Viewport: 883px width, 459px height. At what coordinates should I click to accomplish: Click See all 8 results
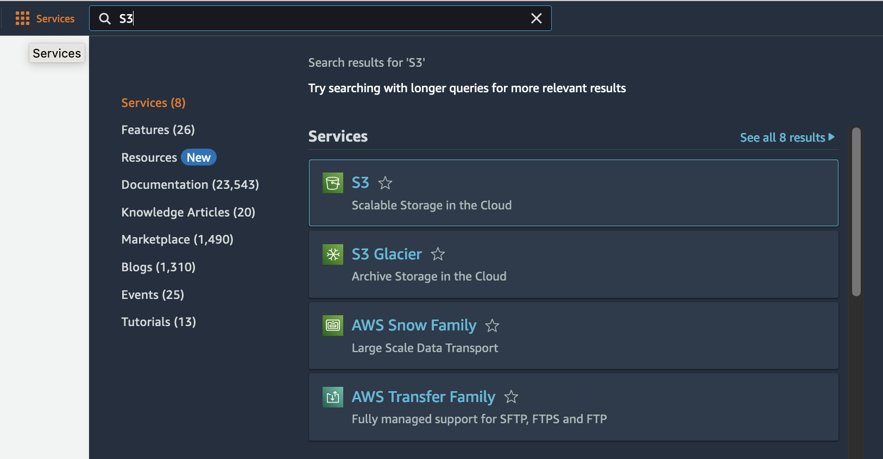(783, 137)
